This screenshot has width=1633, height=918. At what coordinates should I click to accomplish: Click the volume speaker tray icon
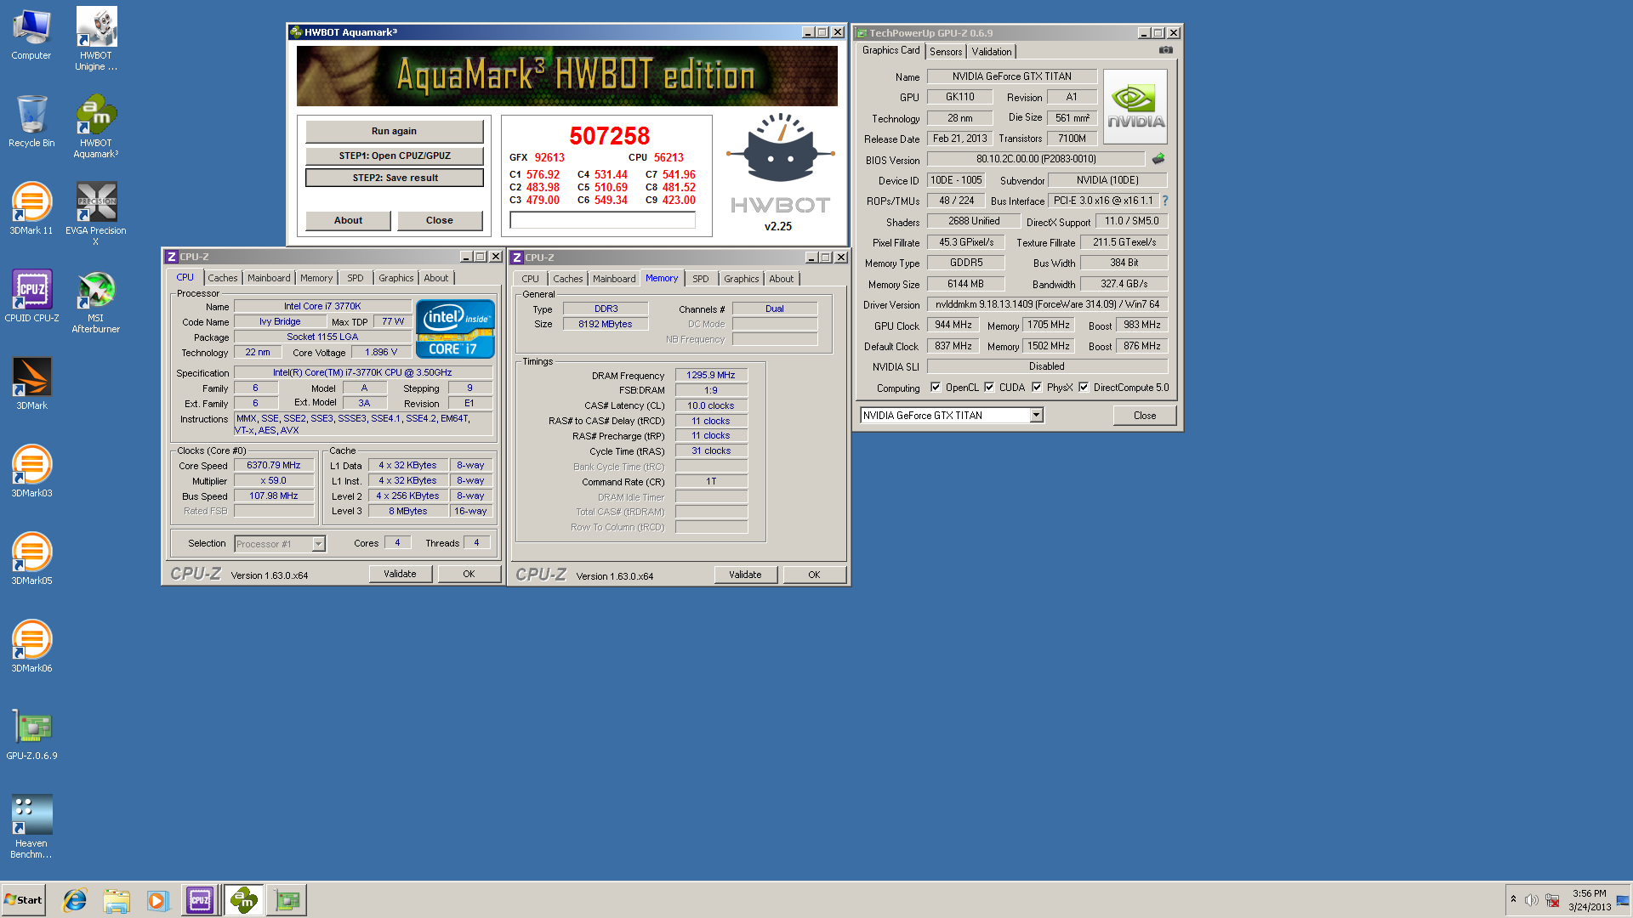(1531, 900)
